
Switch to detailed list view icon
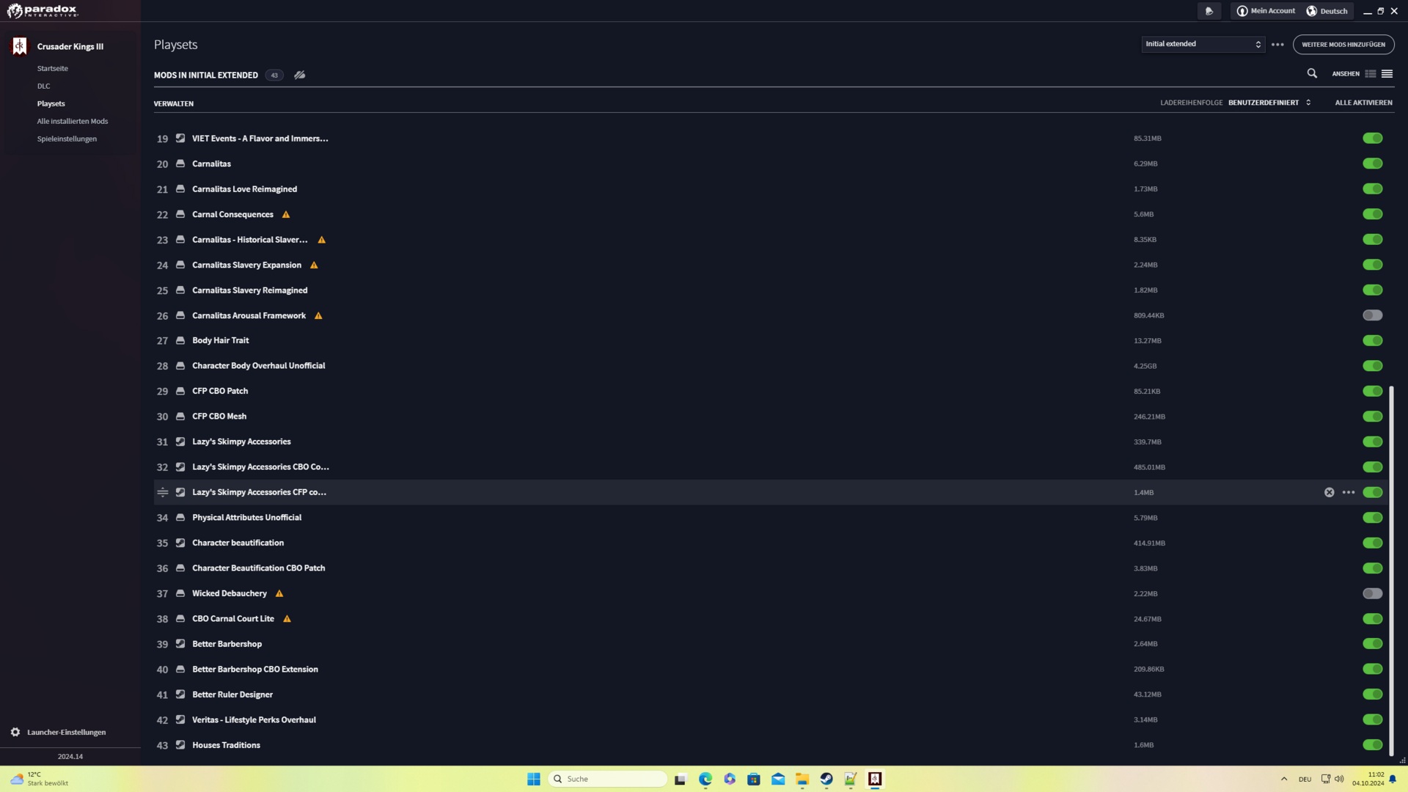[1370, 74]
